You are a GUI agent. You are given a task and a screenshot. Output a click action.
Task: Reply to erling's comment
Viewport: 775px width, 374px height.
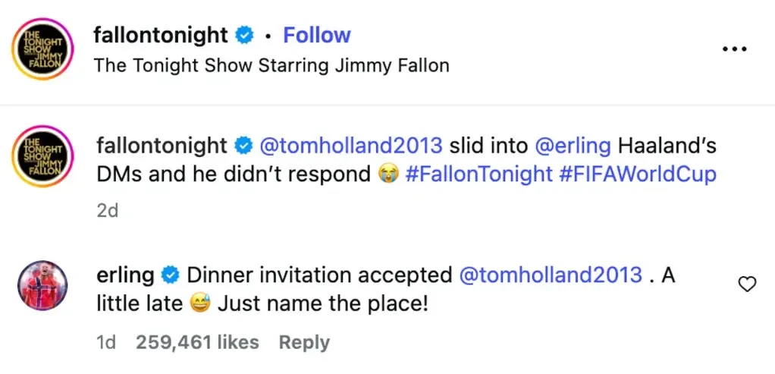click(x=304, y=343)
